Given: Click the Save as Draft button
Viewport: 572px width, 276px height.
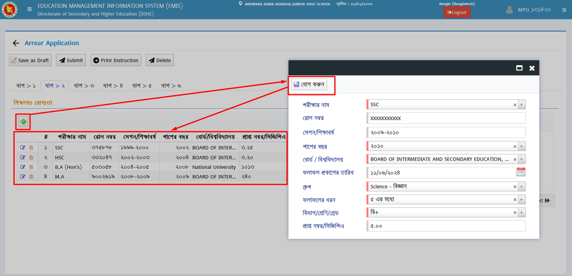Looking at the screenshot, I should pyautogui.click(x=30, y=60).
